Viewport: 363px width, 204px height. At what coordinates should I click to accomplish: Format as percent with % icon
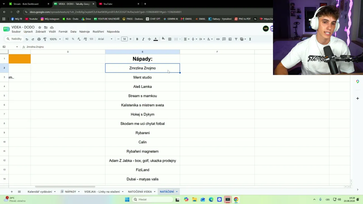coord(73,39)
